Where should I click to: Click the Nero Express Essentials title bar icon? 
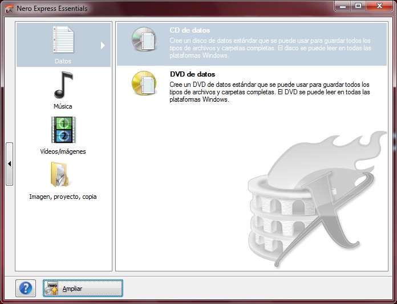coord(9,9)
